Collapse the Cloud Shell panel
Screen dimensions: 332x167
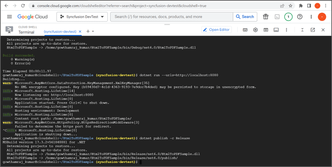(x=302, y=30)
